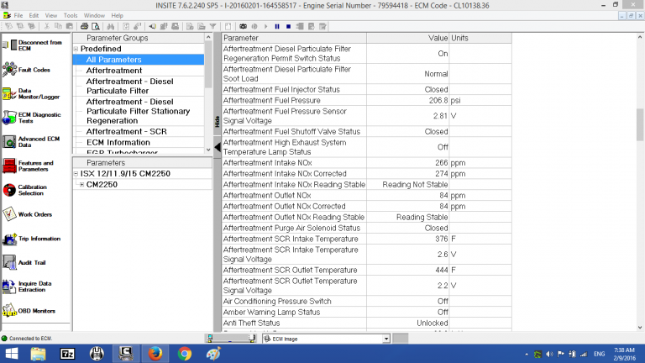645x363 pixels.
Task: Select Amber Warning Lamp Status row
Action: [x=367, y=313]
